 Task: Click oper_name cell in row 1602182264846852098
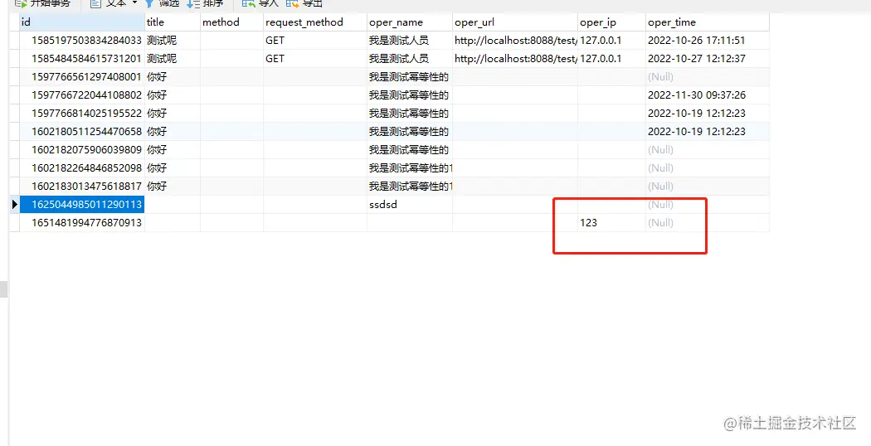(x=410, y=167)
